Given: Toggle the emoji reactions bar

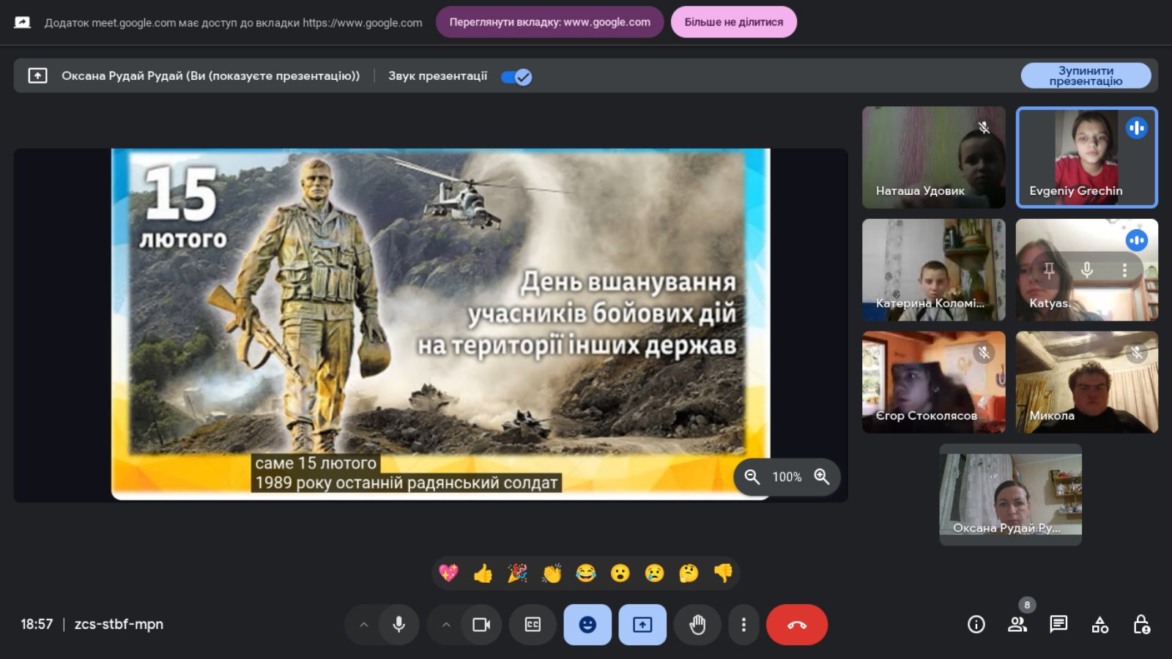Looking at the screenshot, I should 587,625.
